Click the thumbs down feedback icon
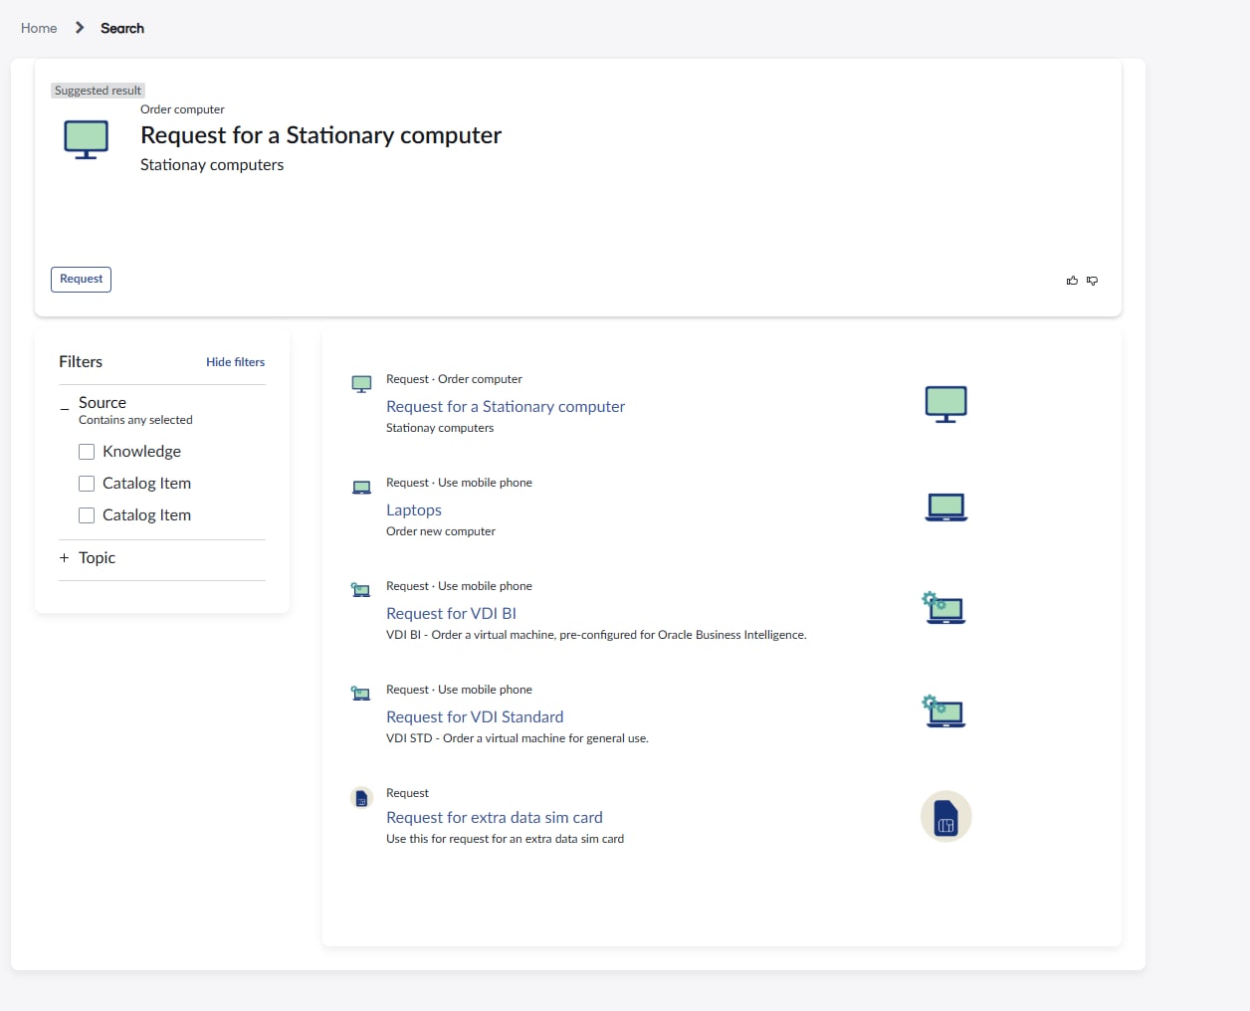Image resolution: width=1250 pixels, height=1011 pixels. pyautogui.click(x=1092, y=281)
